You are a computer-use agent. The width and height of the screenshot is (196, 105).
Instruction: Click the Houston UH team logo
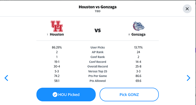[x=57, y=26]
